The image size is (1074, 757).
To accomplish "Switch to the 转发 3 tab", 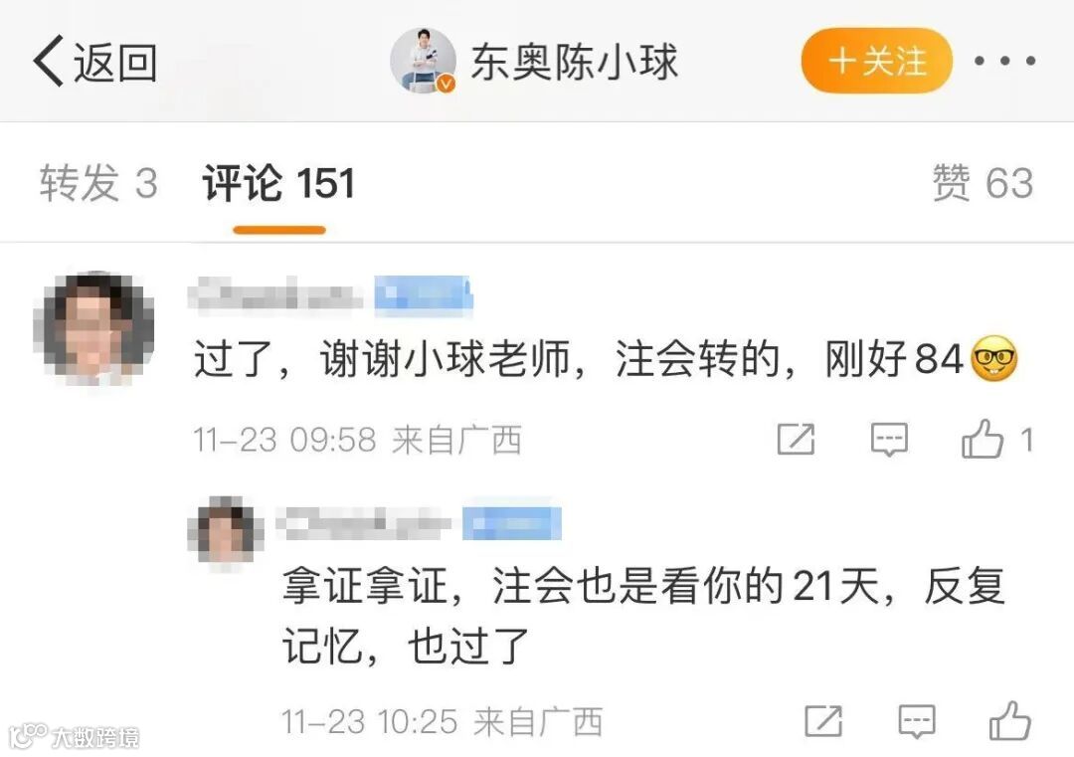I will (98, 183).
